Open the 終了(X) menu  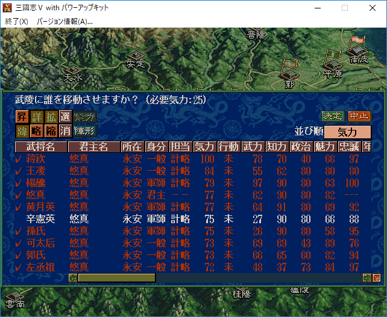click(16, 21)
